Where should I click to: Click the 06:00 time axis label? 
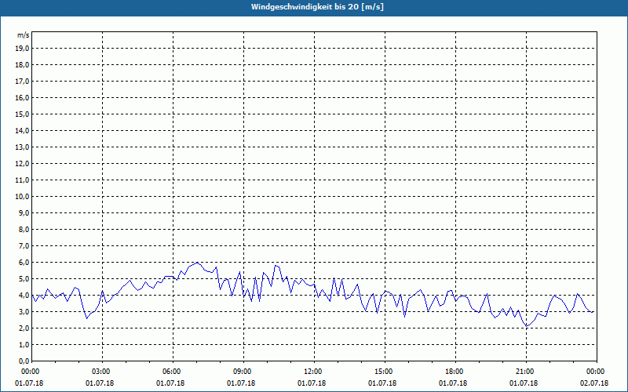pos(173,372)
